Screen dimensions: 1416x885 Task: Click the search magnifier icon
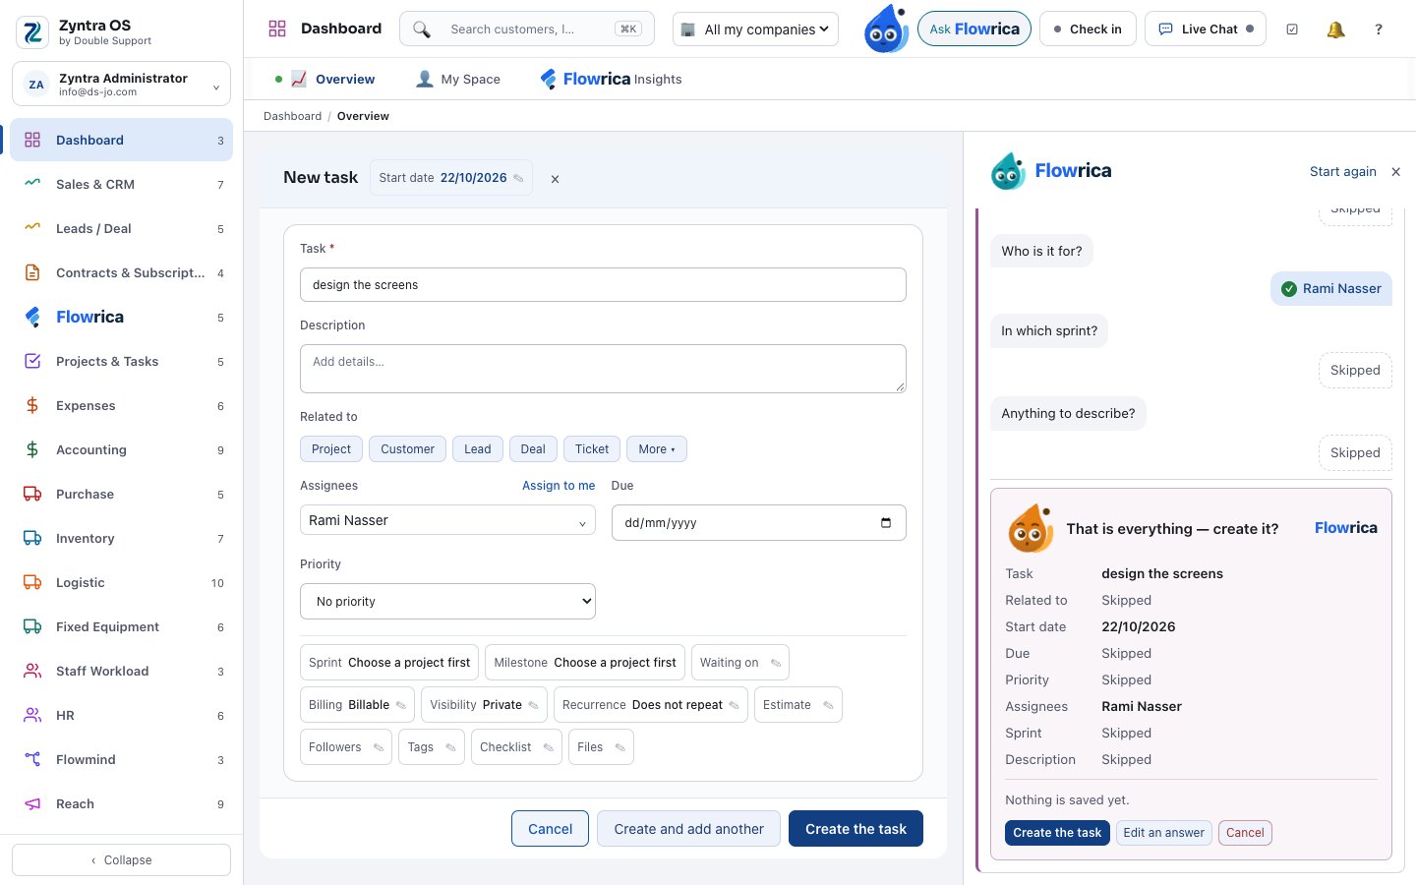pos(422,29)
